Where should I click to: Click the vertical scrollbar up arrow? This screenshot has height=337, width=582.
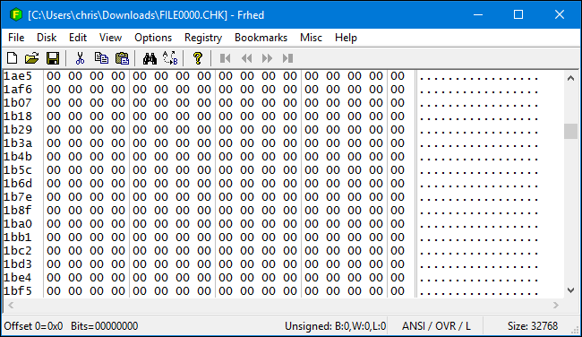570,78
